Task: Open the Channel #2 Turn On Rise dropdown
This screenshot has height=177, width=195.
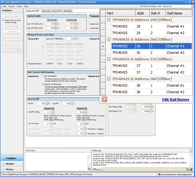Action: (84, 124)
